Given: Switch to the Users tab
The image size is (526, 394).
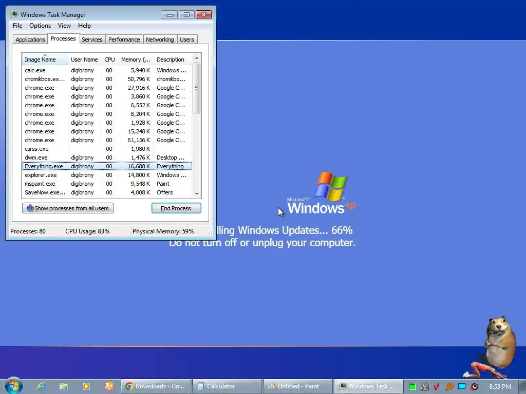Looking at the screenshot, I should tap(186, 40).
